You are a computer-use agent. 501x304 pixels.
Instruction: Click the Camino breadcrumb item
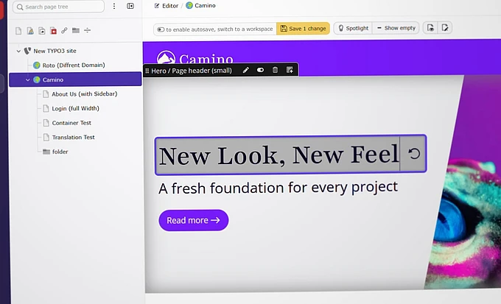(200, 5)
